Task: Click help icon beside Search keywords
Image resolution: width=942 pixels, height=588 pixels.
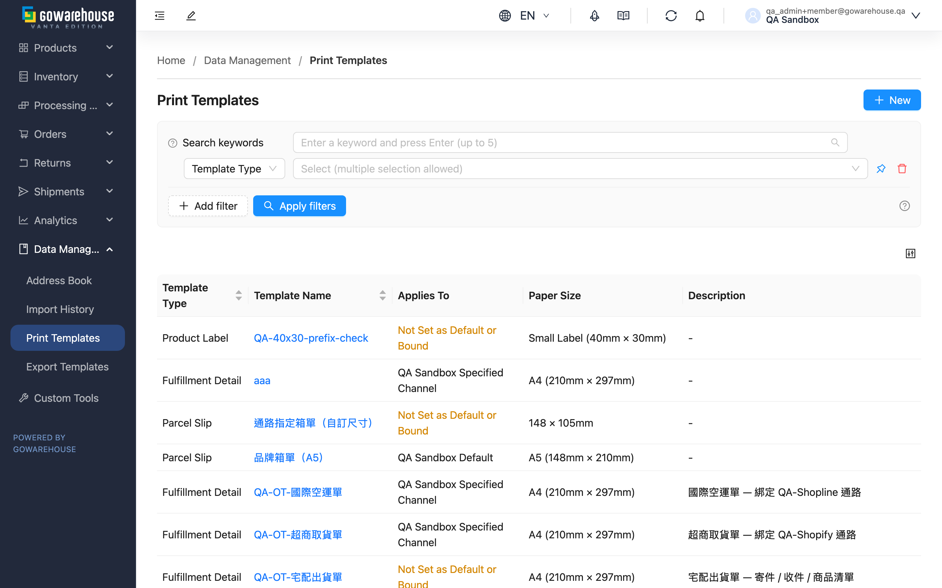Action: [172, 143]
